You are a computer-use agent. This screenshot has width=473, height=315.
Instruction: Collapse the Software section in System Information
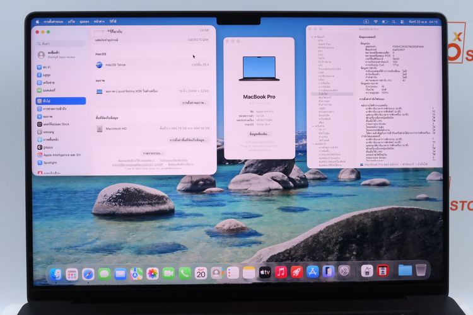click(313, 144)
